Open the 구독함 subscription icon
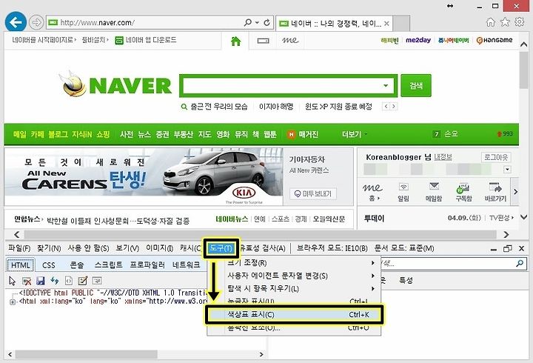Viewport: 533px width, 363px height. pos(463,192)
